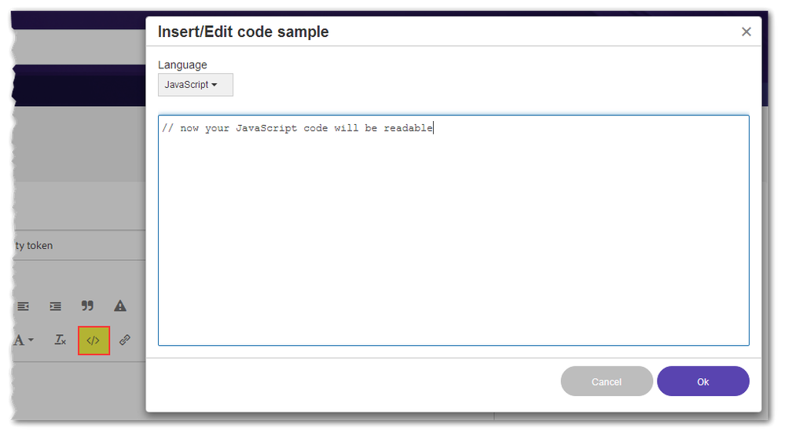Screen dimensions: 785x437
Task: Click the caret beside the JavaScript label
Action: (215, 85)
